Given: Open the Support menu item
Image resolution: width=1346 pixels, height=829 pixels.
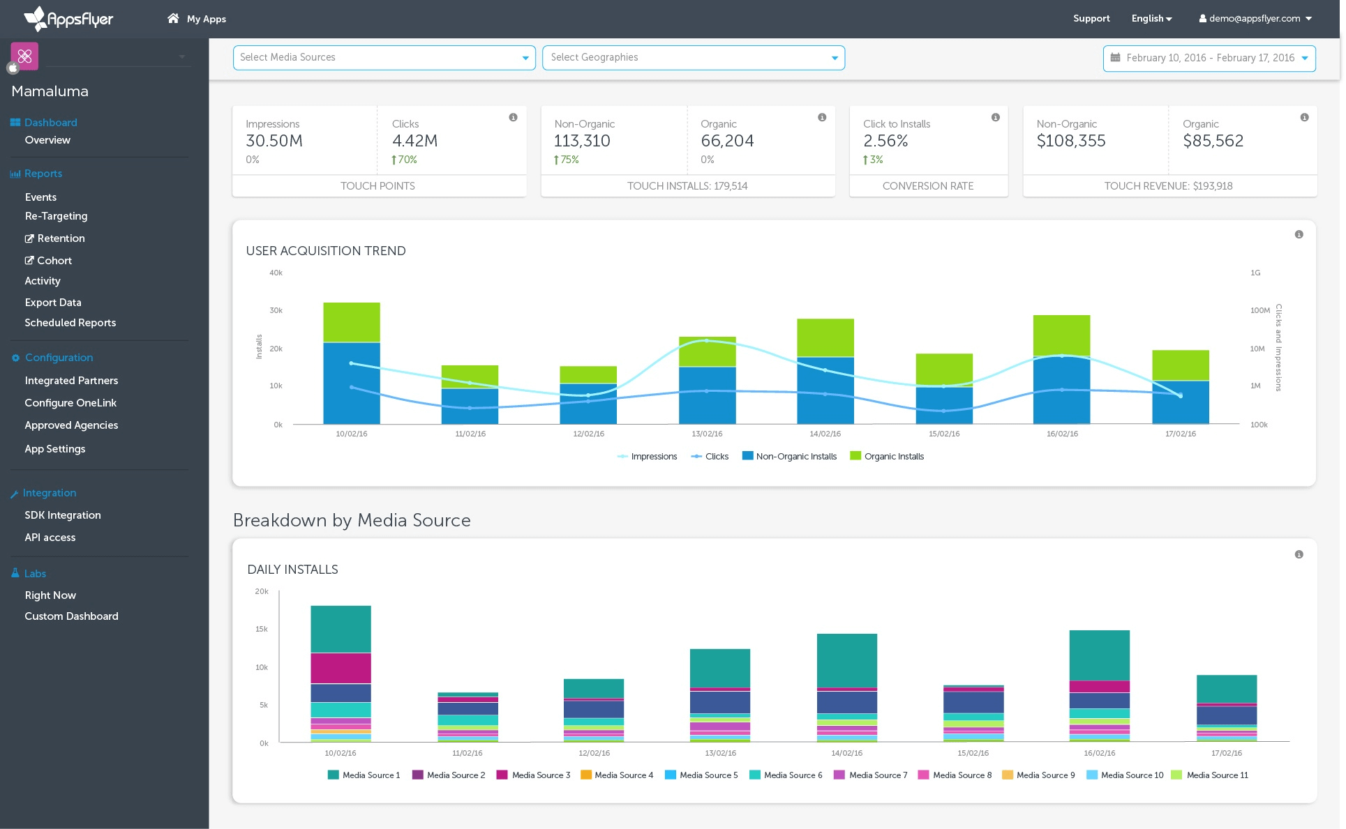Looking at the screenshot, I should pos(1091,19).
